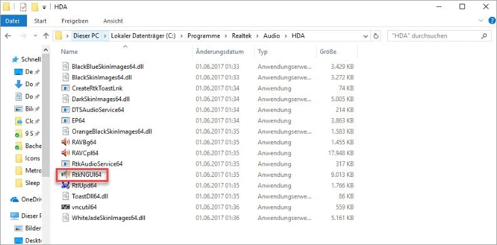497x245 pixels.
Task: Click the WhiteJadeSkinImages64.dll file icon
Action: (x=65, y=218)
